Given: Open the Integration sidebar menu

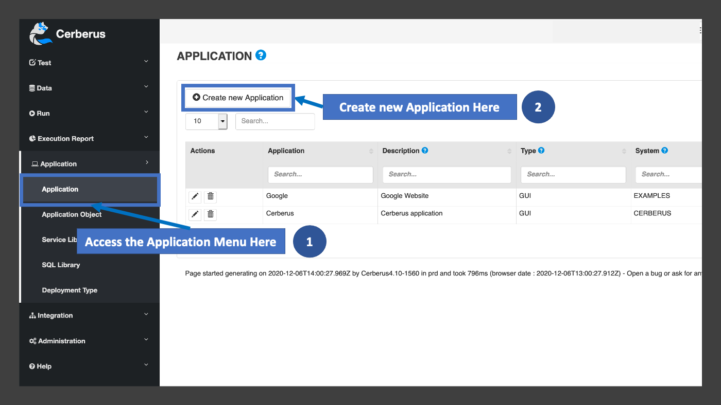Looking at the screenshot, I should pos(90,316).
